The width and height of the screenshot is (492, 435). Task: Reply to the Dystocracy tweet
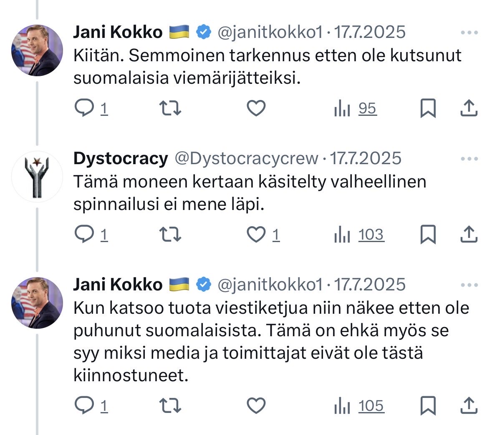point(84,235)
